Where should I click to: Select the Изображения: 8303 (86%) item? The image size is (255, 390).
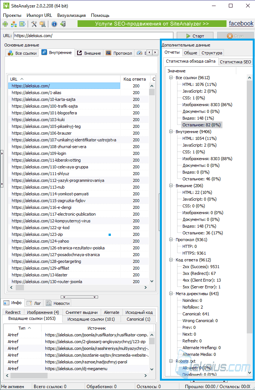pyautogui.click(x=207, y=105)
